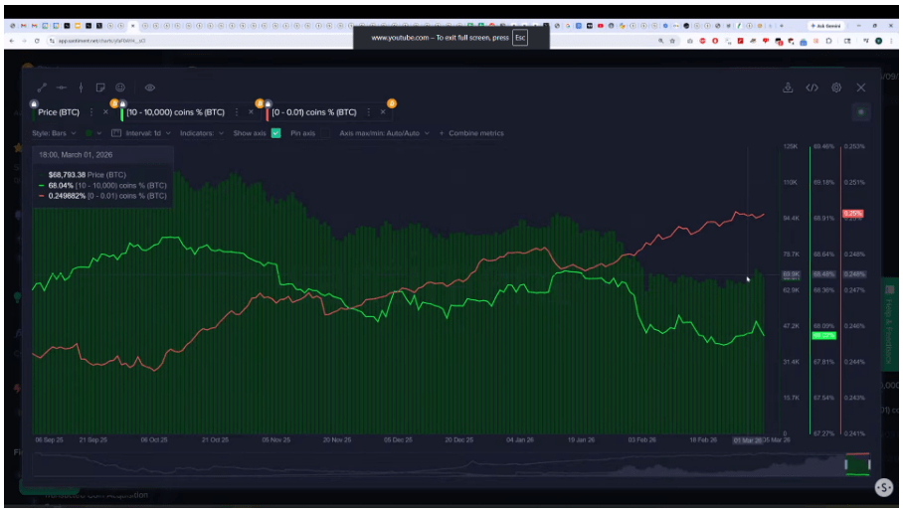
Task: Toggle drawings visibility eye icon
Action: point(150,87)
